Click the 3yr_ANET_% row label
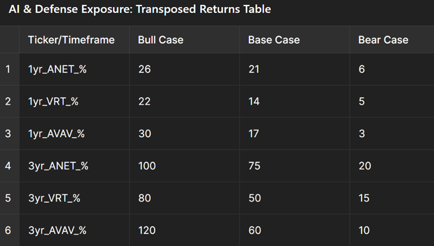Screen dimensions: 434x246 tap(58, 166)
